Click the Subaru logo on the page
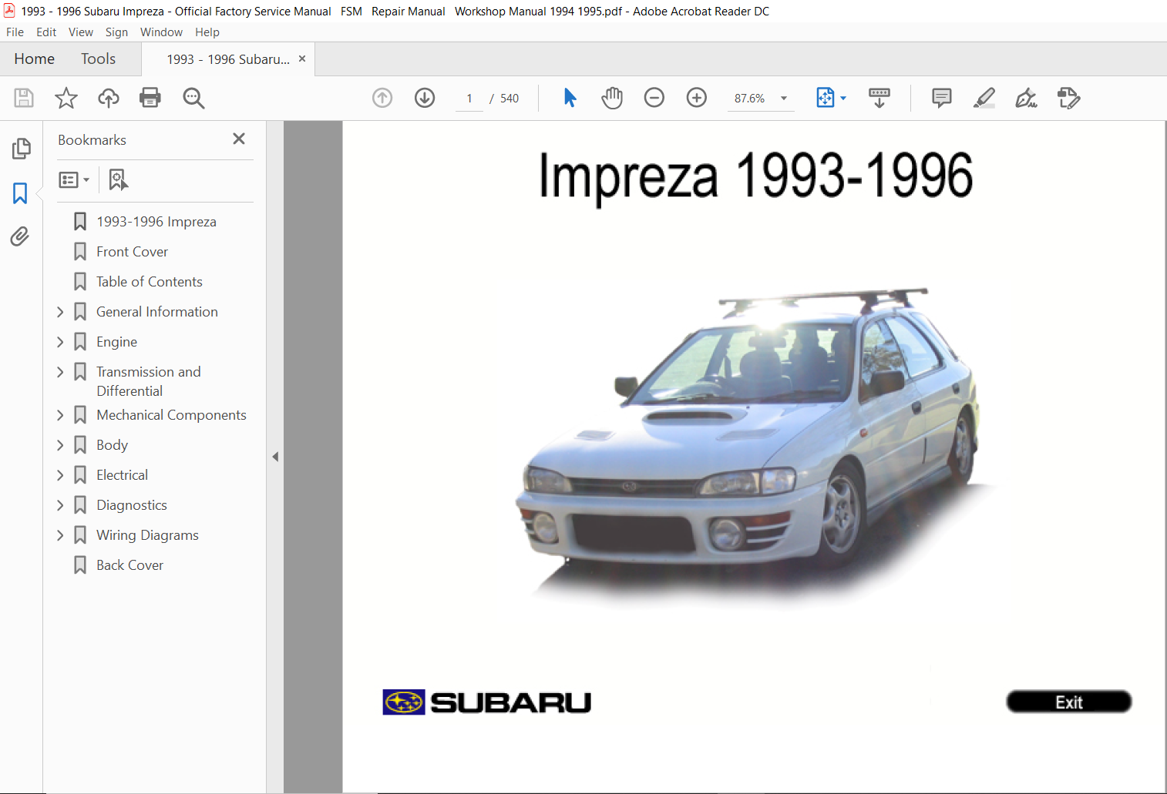The height and width of the screenshot is (794, 1167). tap(487, 702)
